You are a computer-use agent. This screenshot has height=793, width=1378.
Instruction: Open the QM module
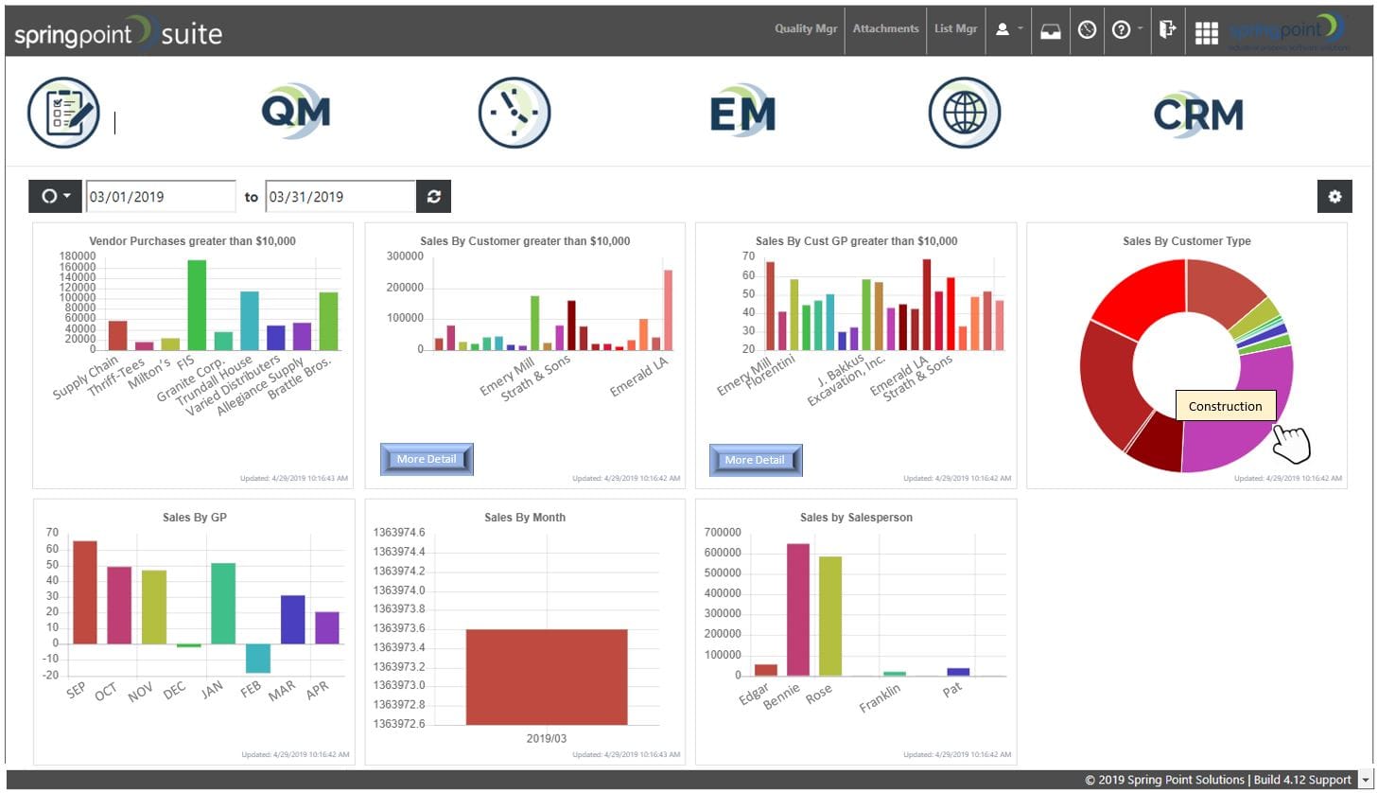(296, 111)
